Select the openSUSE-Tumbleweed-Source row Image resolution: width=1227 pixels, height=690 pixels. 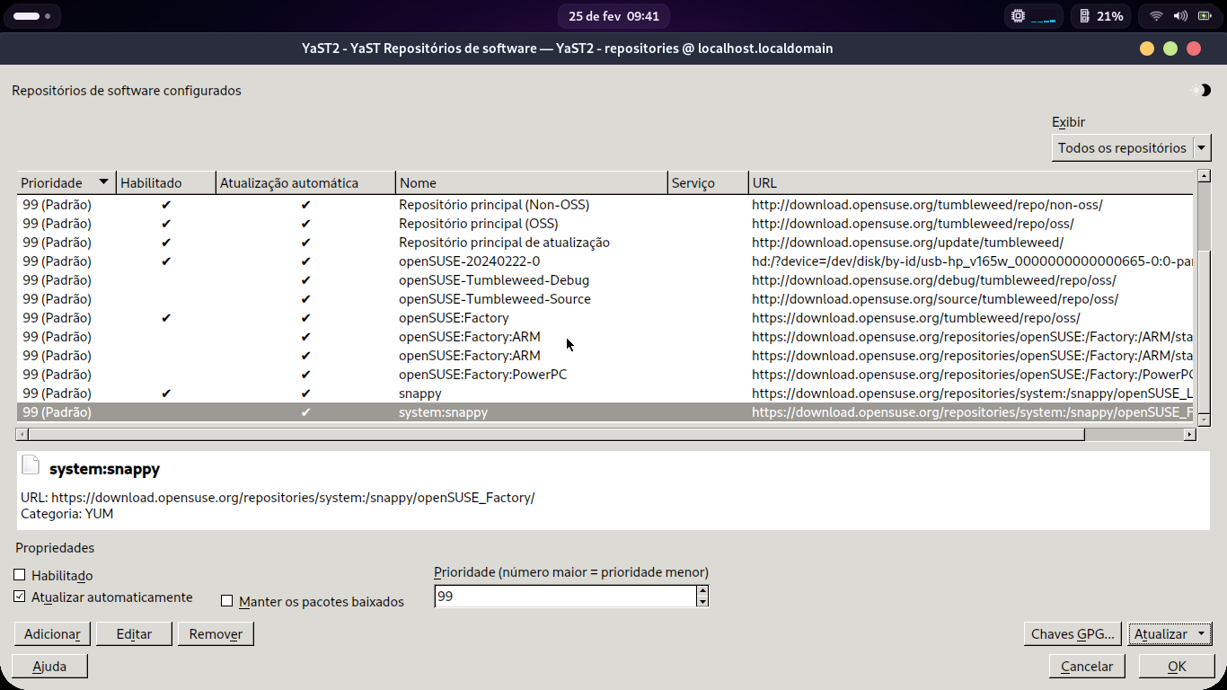pyautogui.click(x=605, y=299)
